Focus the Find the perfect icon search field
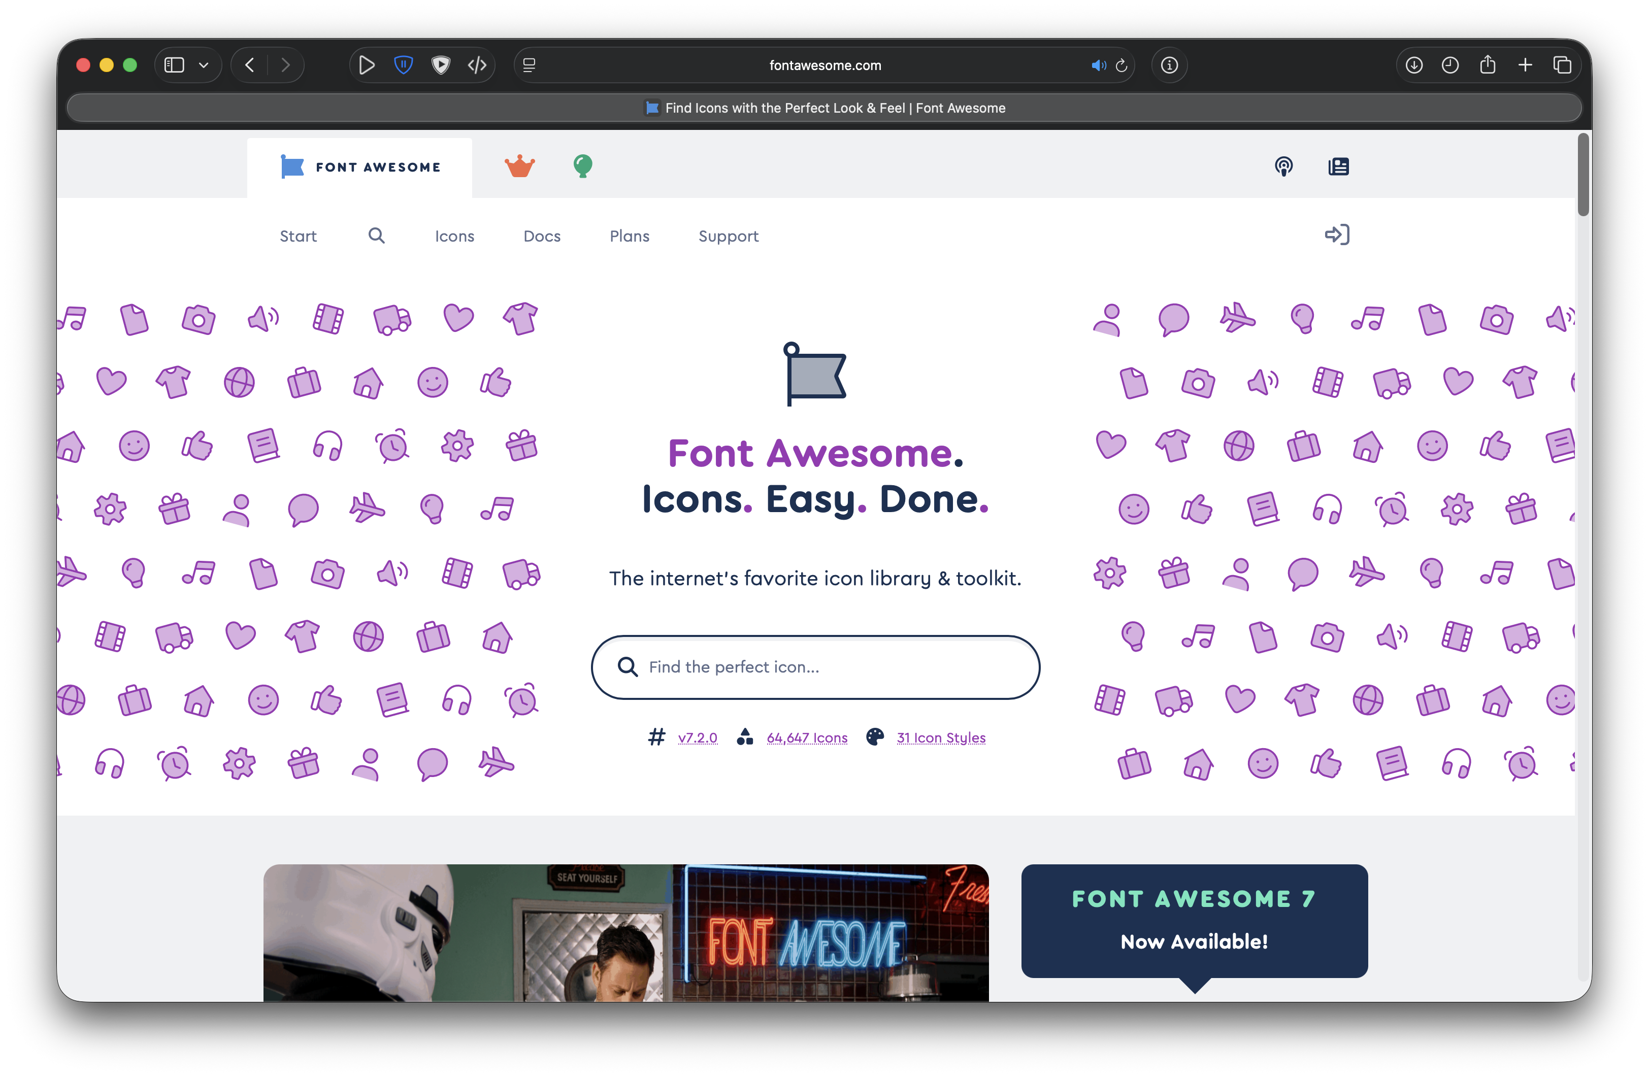Screen dimensions: 1649x1077 click(815, 667)
